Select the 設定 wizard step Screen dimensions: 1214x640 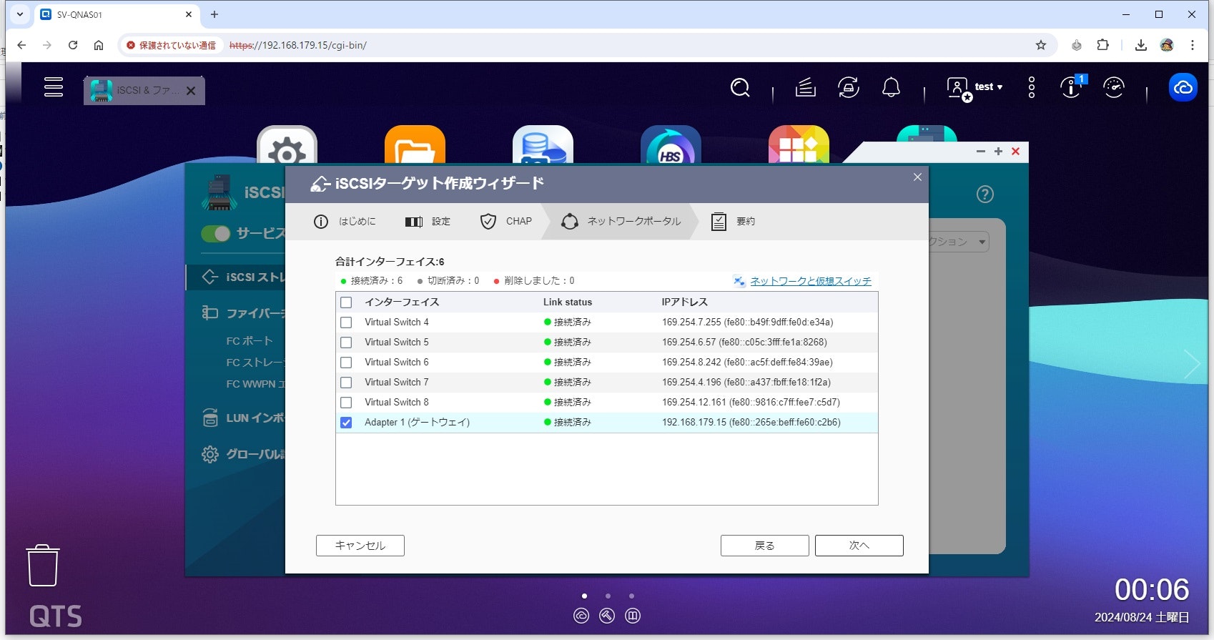pyautogui.click(x=428, y=222)
